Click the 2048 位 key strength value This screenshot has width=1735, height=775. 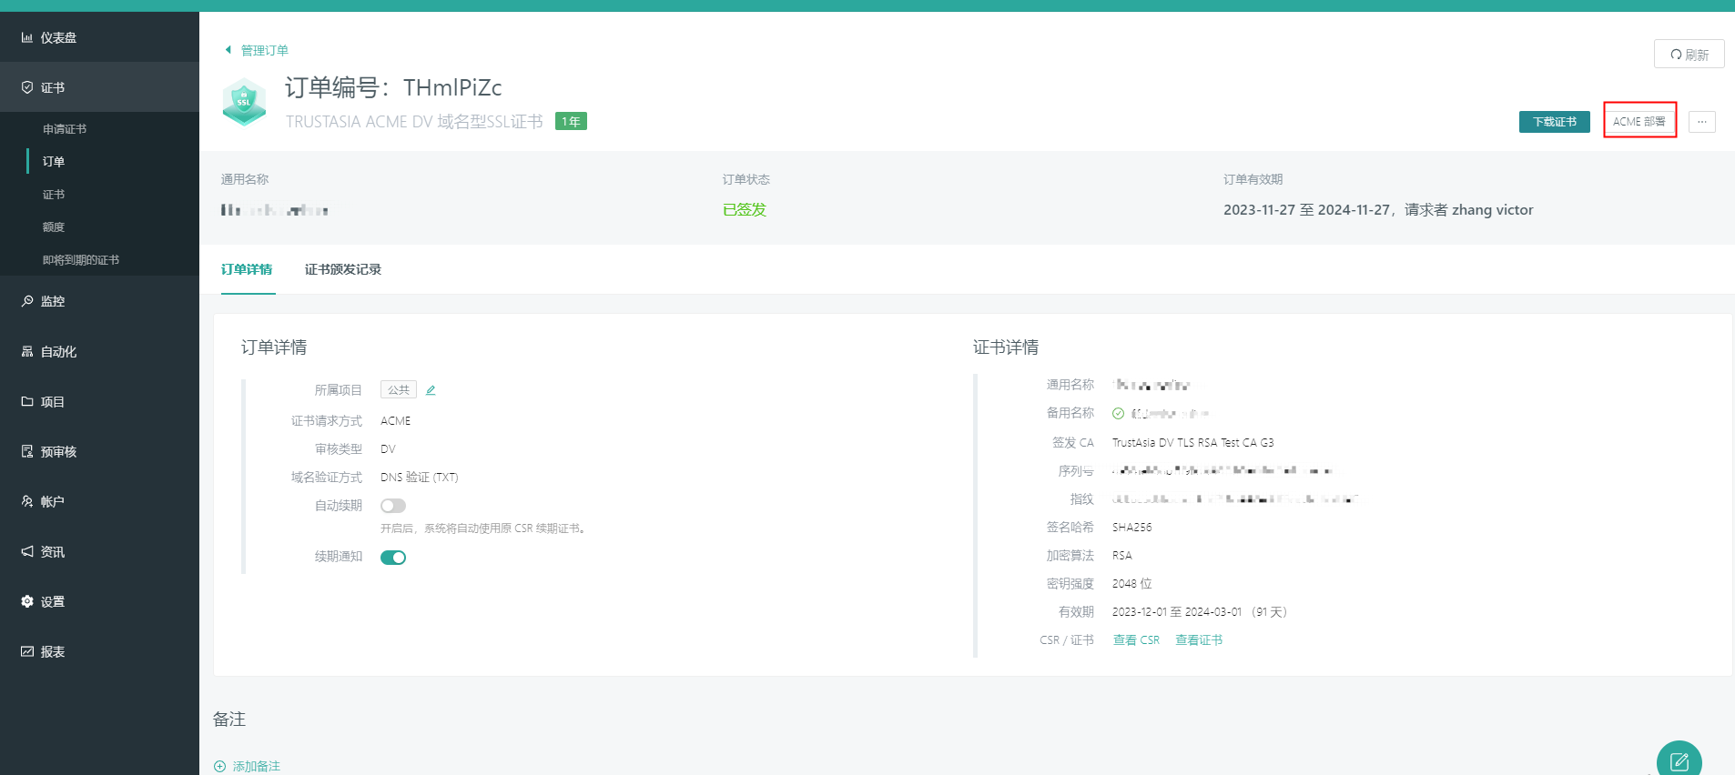[x=1131, y=584]
